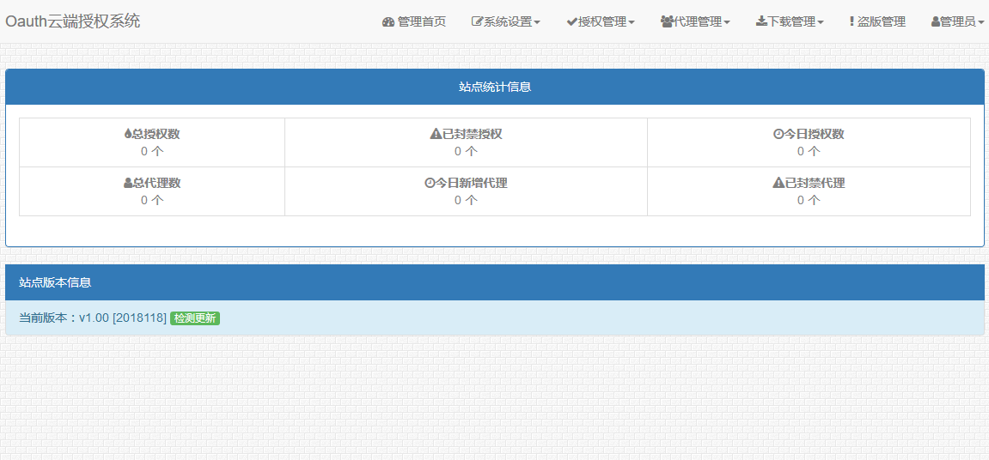Screen dimensions: 989x460
Task: Click the clock icon beside 今日新增代理
Action: coord(430,184)
